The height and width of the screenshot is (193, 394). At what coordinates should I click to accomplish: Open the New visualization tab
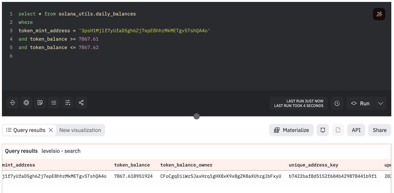click(x=80, y=130)
